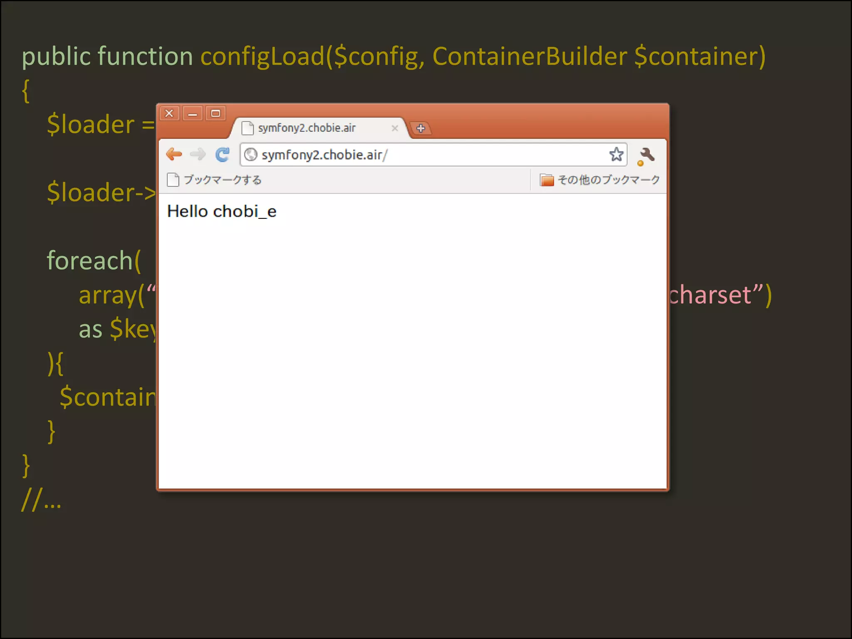Click the globe site icon in address bar
The image size is (852, 639).
[250, 155]
